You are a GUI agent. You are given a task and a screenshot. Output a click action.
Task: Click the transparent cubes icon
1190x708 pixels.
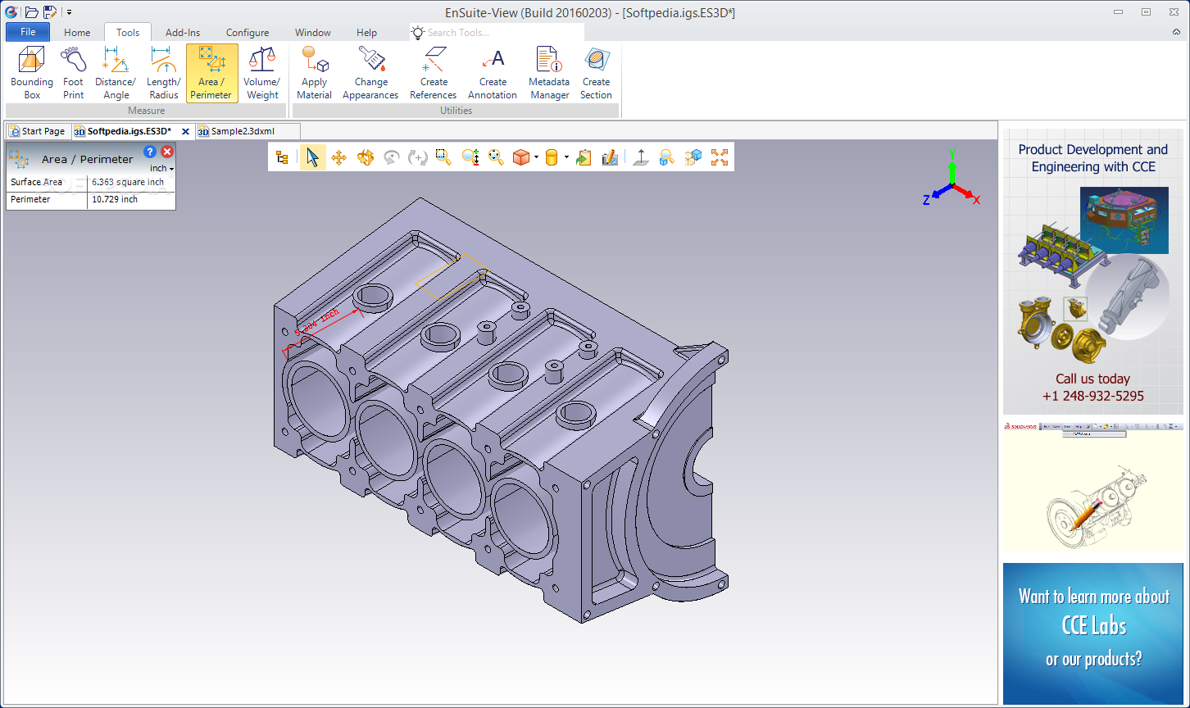pos(693,157)
